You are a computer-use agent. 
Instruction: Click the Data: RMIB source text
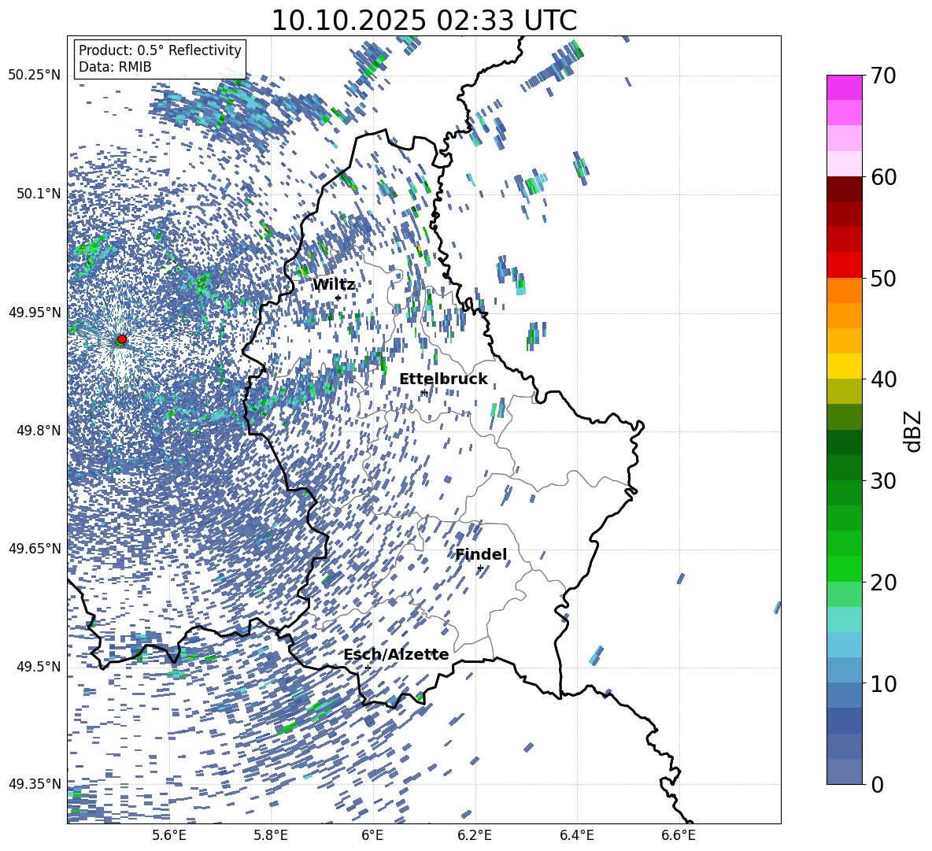115,67
